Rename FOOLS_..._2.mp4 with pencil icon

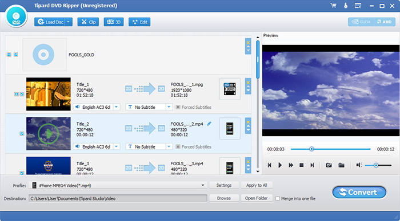pyautogui.click(x=209, y=124)
